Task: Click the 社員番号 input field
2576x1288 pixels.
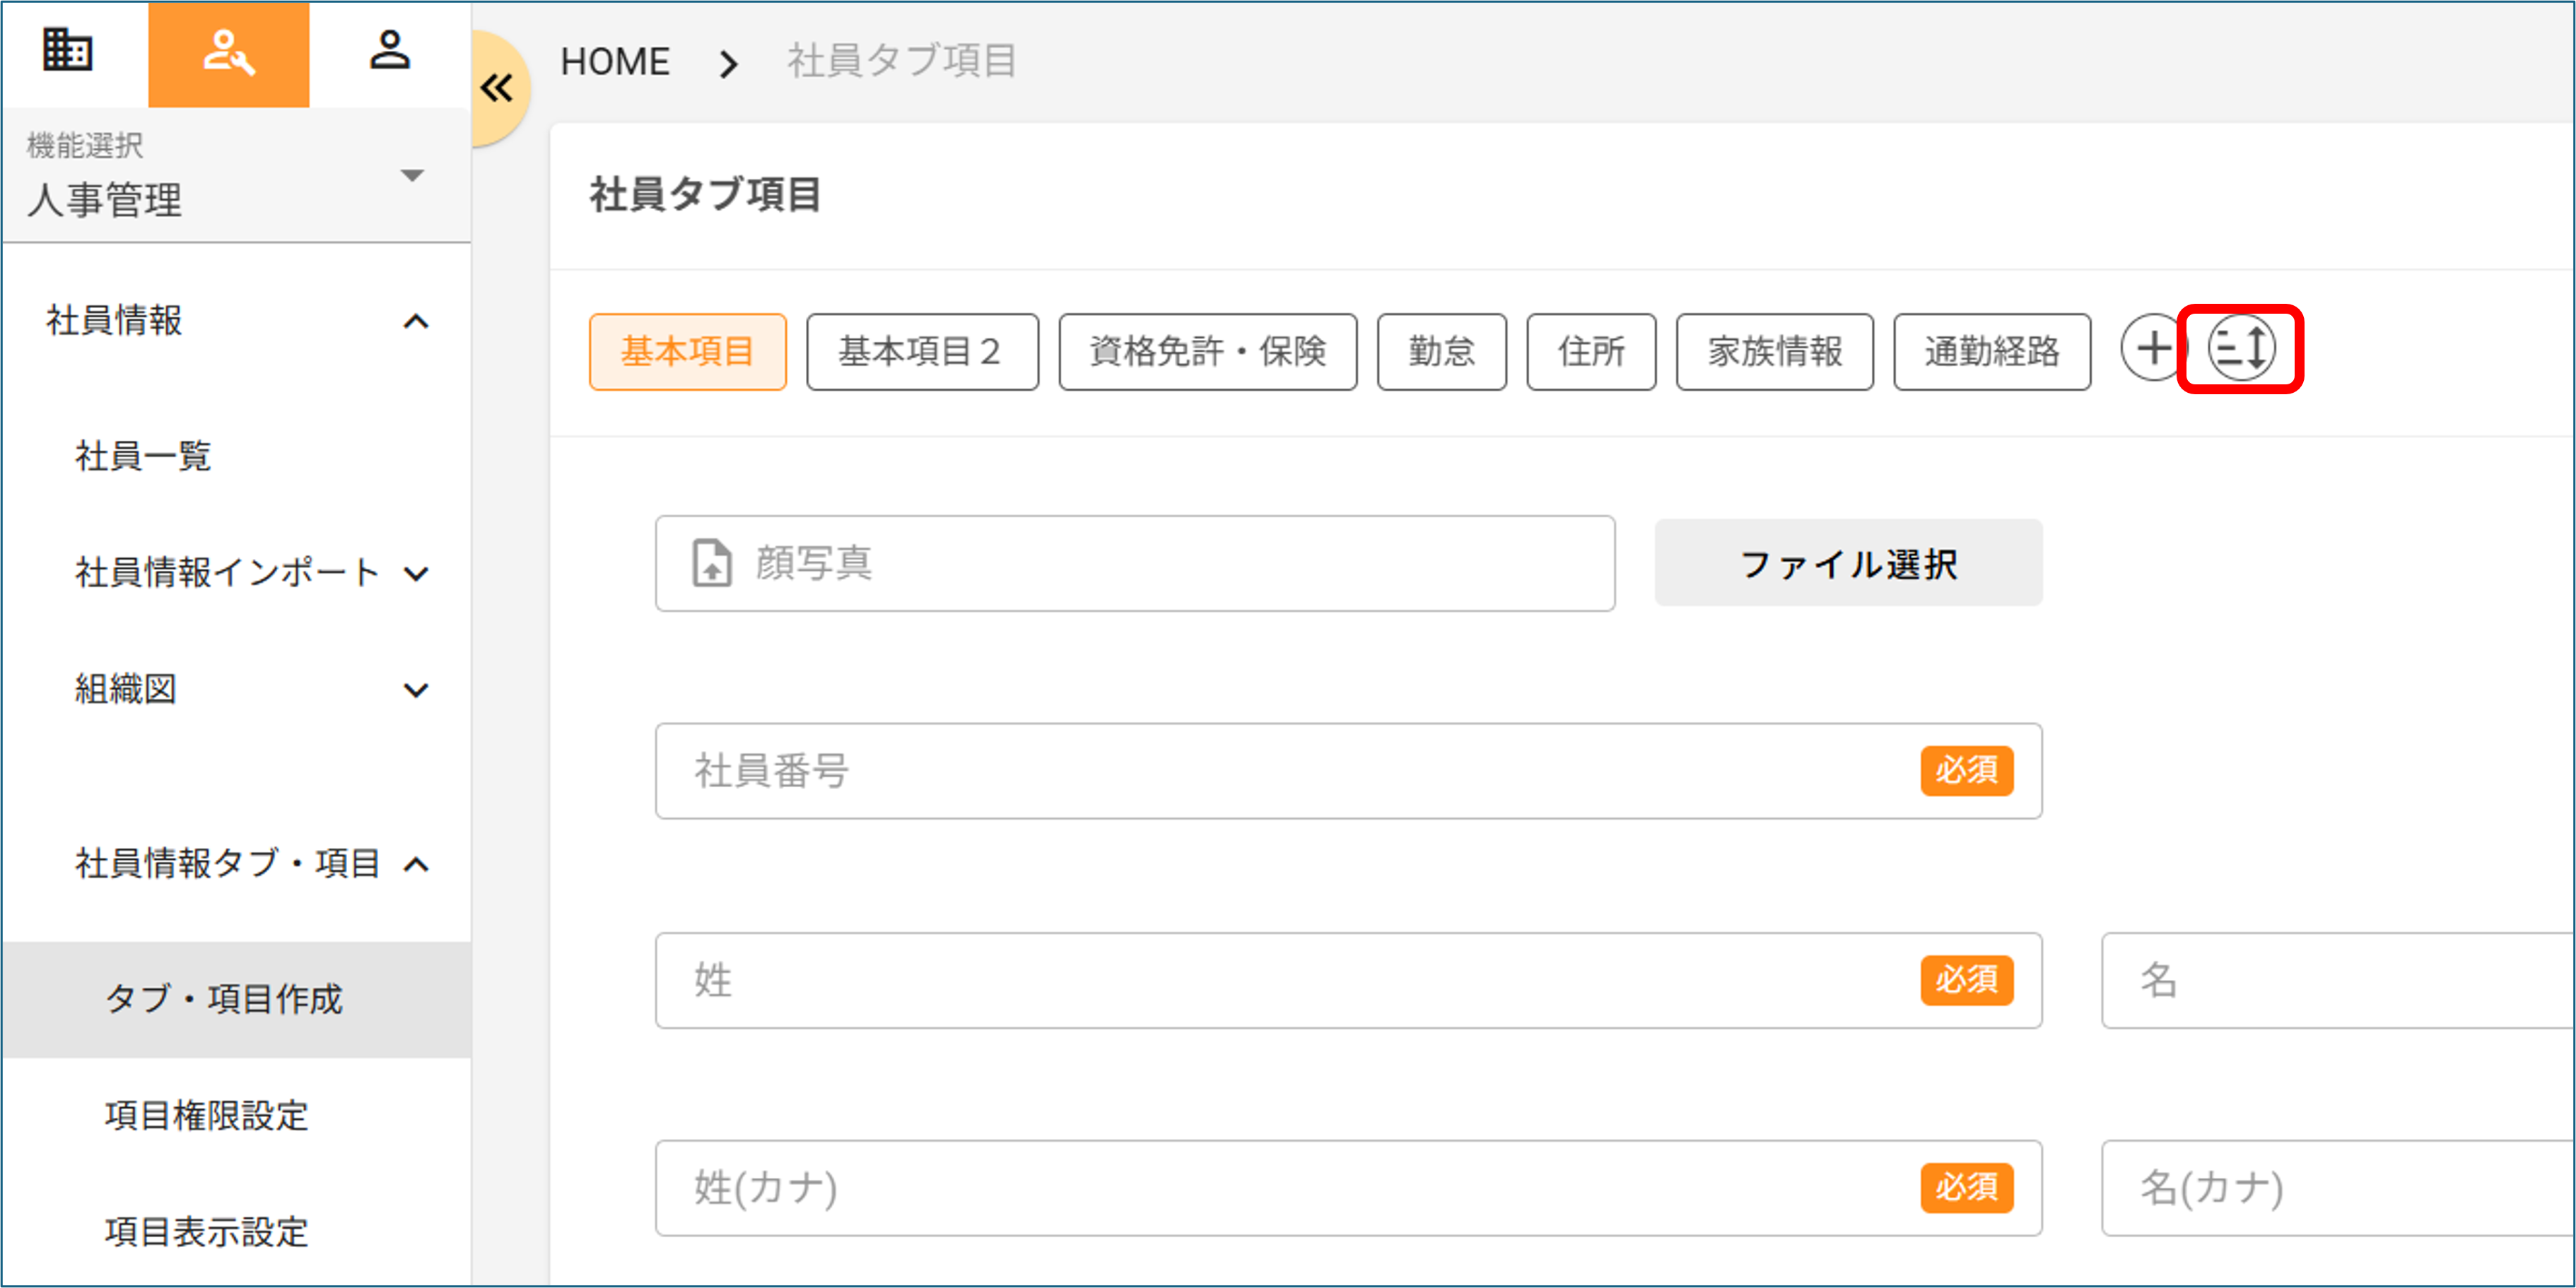Action: tap(1280, 772)
